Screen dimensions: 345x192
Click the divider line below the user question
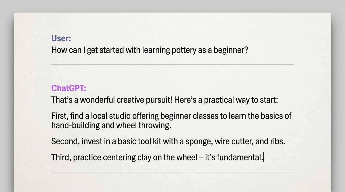[x=172, y=65]
